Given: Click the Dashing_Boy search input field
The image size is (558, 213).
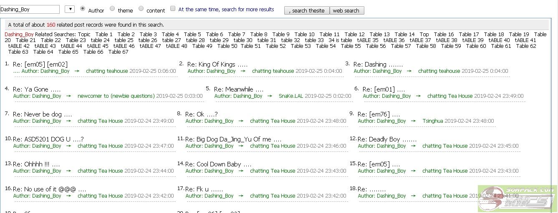Looking at the screenshot, I should [x=30, y=9].
